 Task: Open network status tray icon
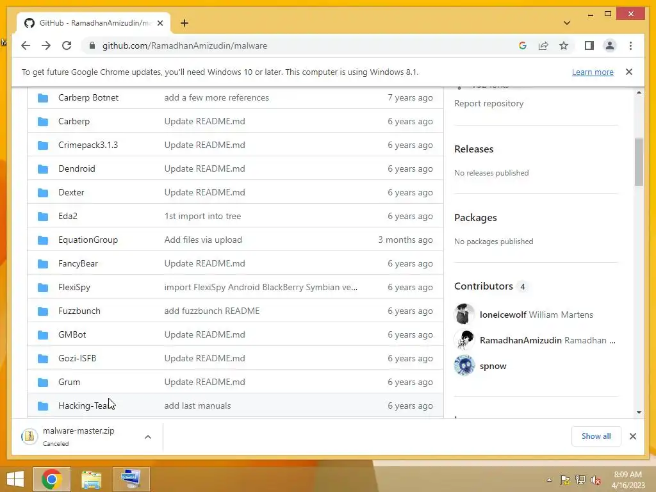tap(580, 480)
